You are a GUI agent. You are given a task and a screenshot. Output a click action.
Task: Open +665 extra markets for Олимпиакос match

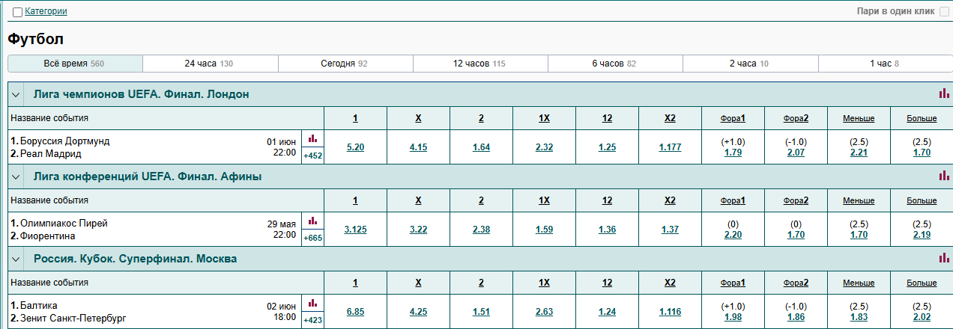click(312, 239)
